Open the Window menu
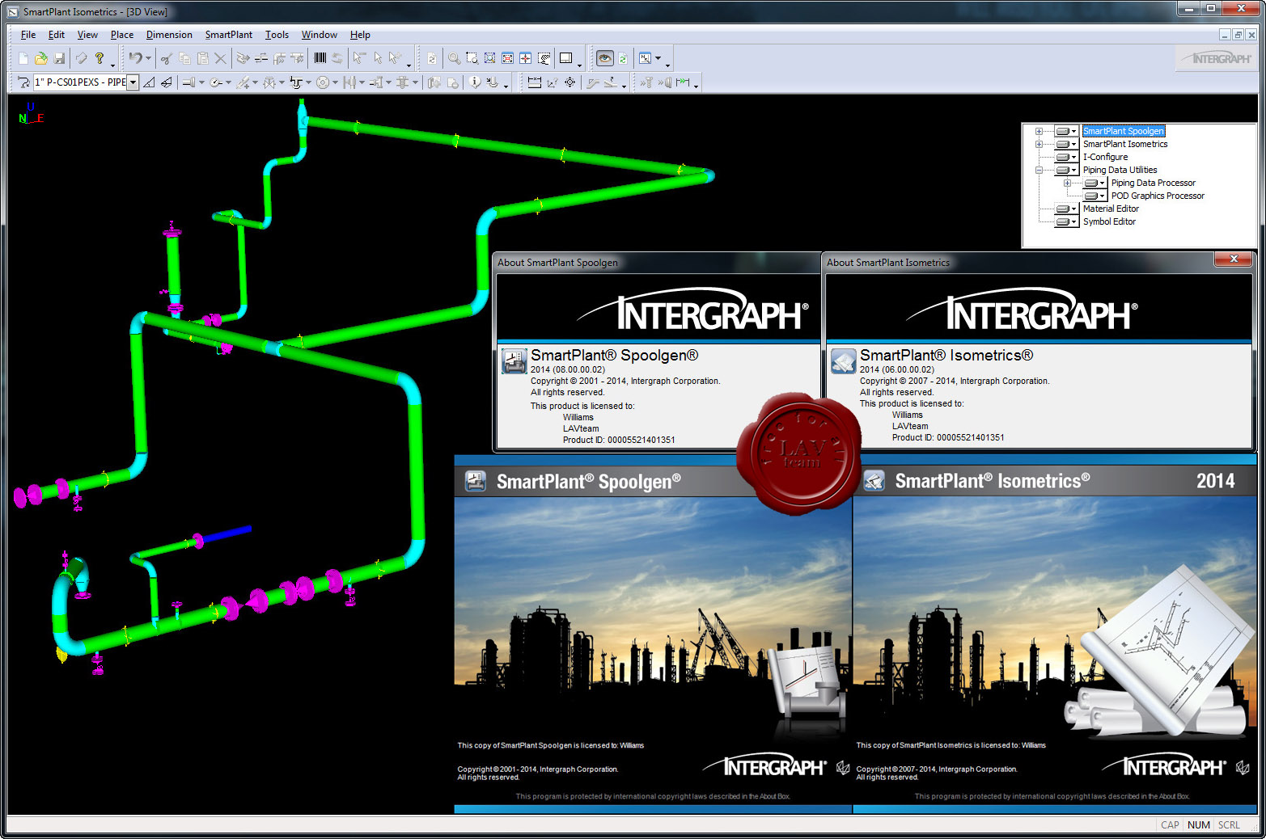This screenshot has width=1266, height=839. click(x=320, y=35)
